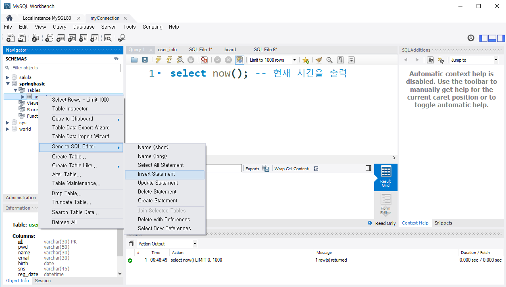The width and height of the screenshot is (506, 287).
Task: Execute the statement under cursor icon
Action: [x=169, y=60]
